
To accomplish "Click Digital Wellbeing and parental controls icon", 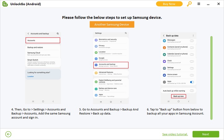I will click(x=96, y=82).
